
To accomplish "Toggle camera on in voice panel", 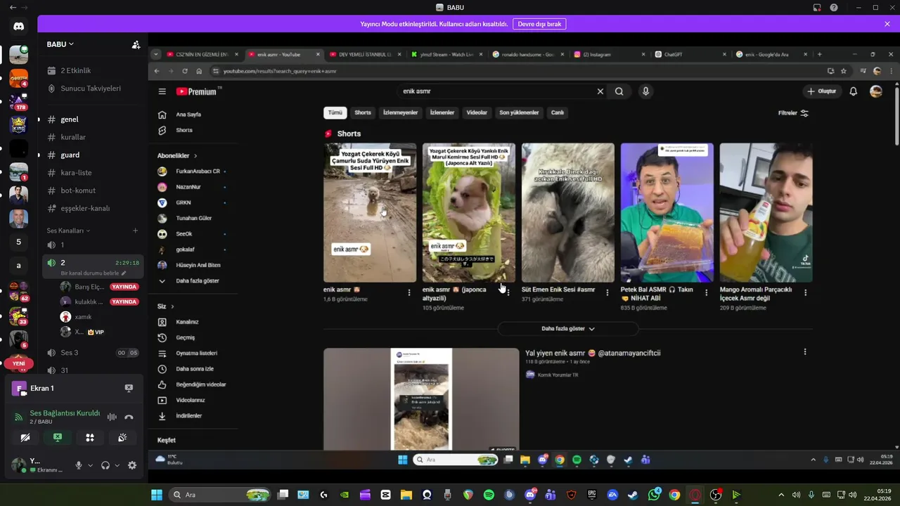I will (x=25, y=438).
